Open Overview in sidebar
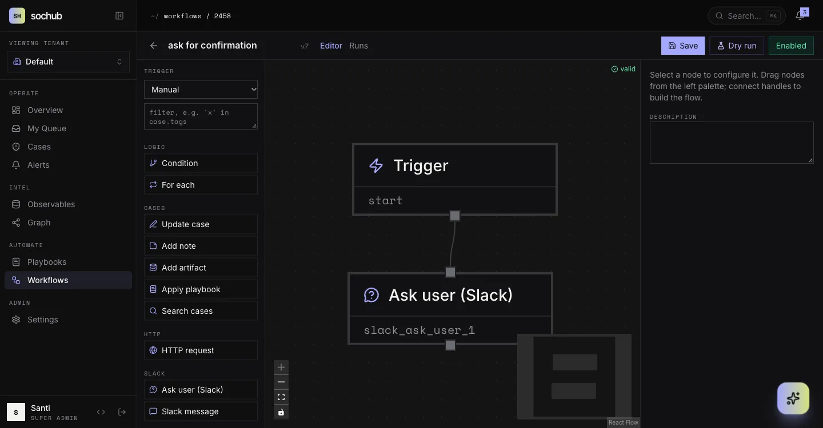This screenshot has width=823, height=428. [68, 110]
